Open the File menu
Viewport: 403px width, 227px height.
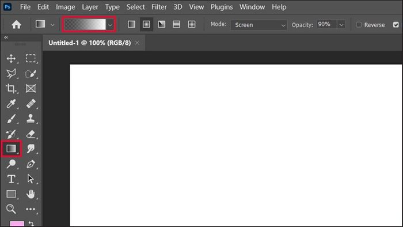(x=25, y=7)
